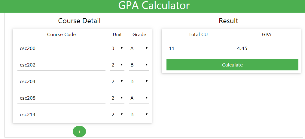Open the Unit dropdown for csc208
The width and height of the screenshot is (305, 139).
(x=117, y=98)
